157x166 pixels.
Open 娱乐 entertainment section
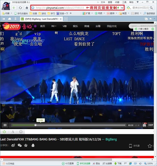[x=75, y=26]
